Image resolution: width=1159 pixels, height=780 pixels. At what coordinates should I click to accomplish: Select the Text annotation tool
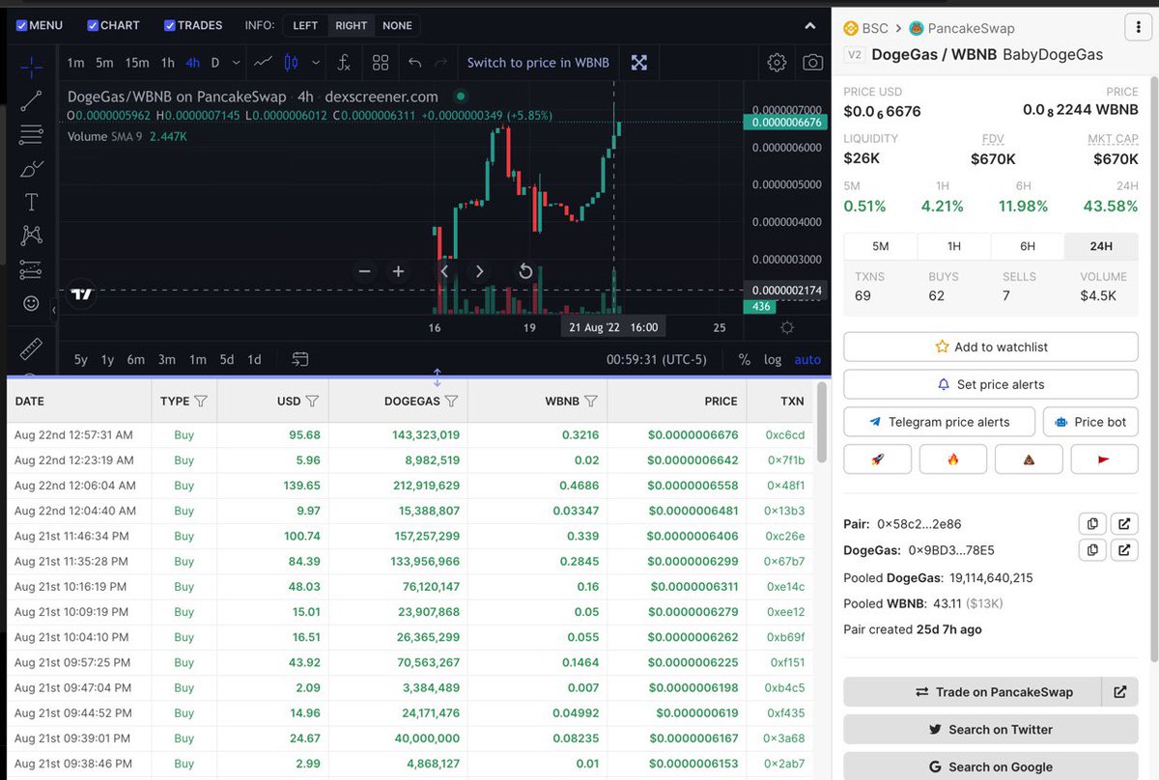pyautogui.click(x=31, y=202)
